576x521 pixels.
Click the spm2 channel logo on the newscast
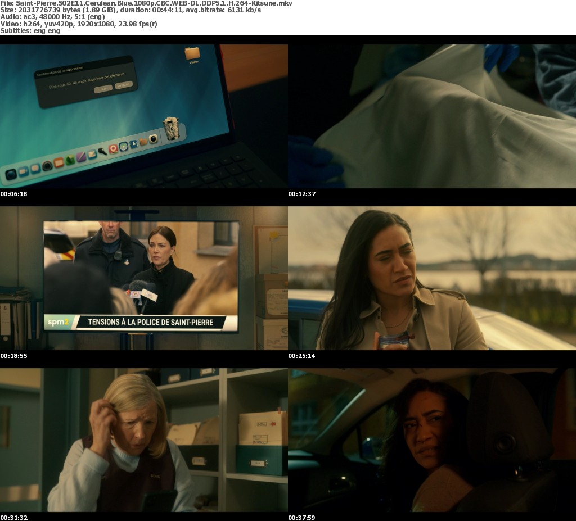coord(56,323)
